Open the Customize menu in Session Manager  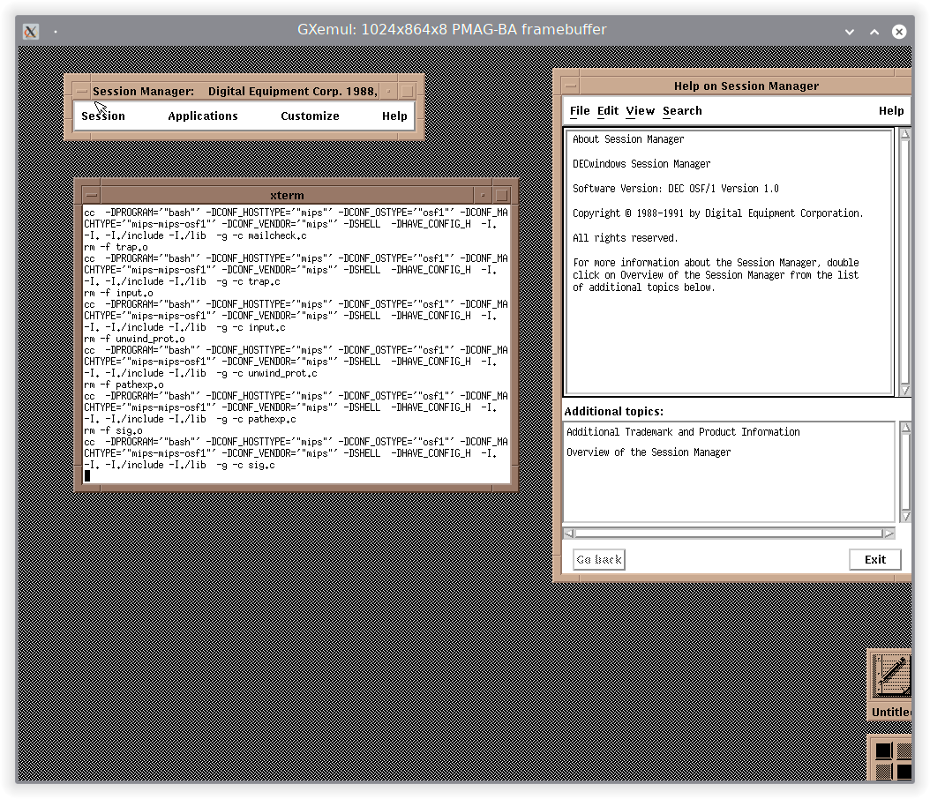coord(311,116)
